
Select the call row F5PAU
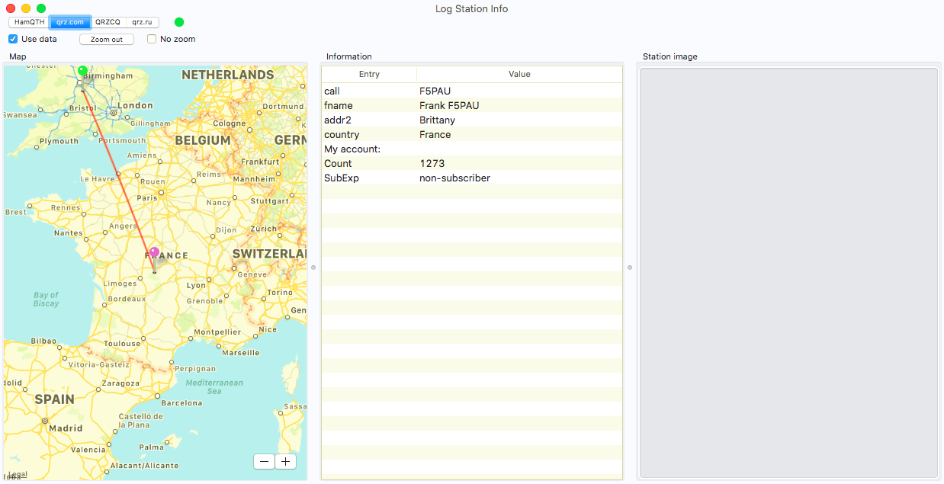tap(472, 91)
